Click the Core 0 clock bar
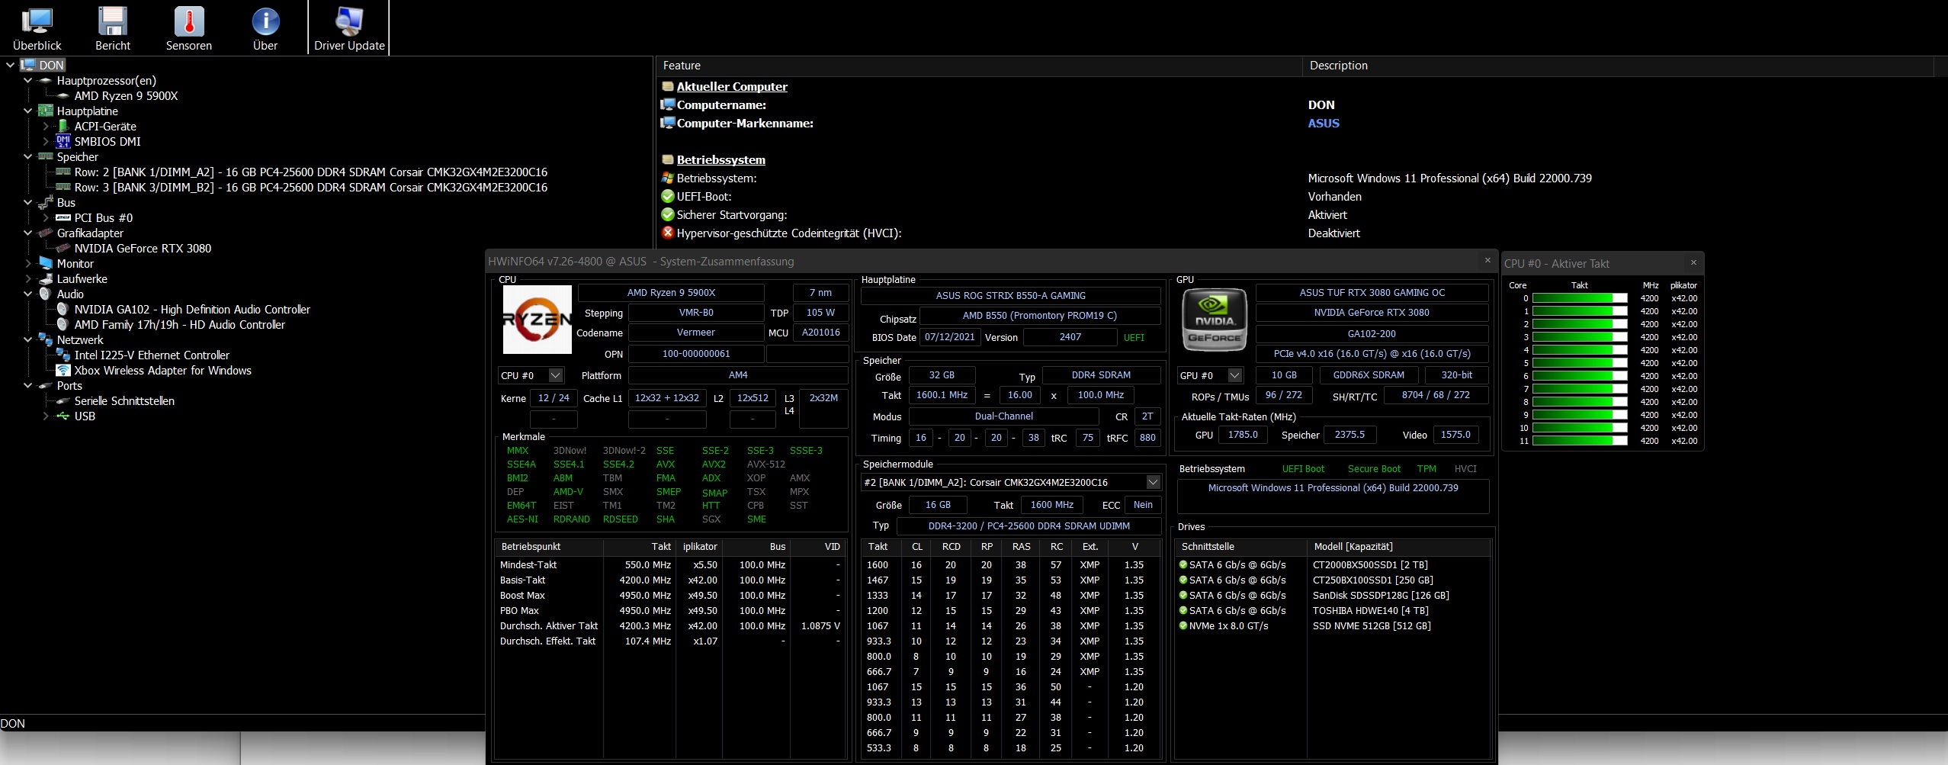Screen dimensions: 1948x765 [x=1580, y=298]
